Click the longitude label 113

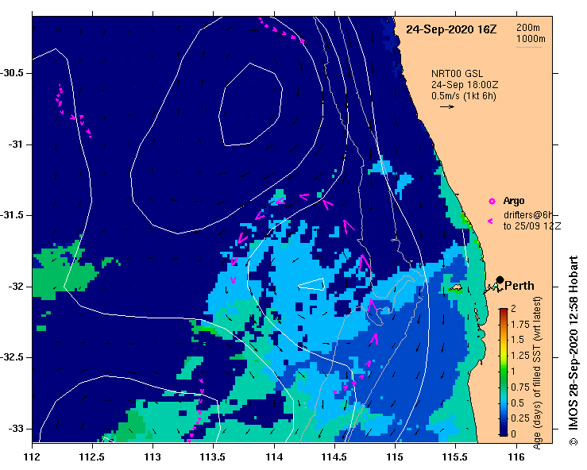coord(153,457)
